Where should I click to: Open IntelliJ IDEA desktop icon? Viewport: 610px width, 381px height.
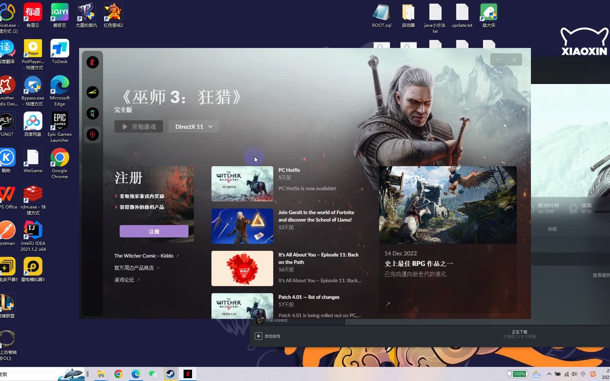tap(33, 236)
